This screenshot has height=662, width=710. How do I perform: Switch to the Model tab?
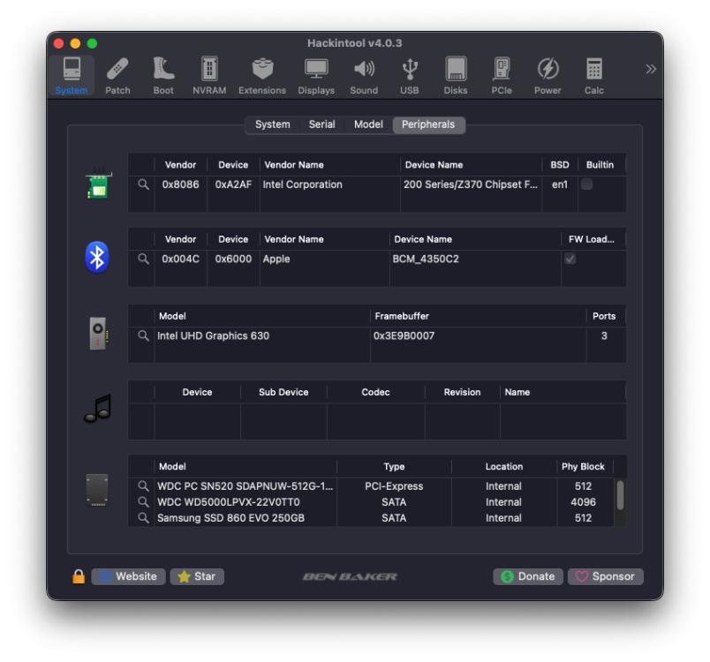(368, 124)
